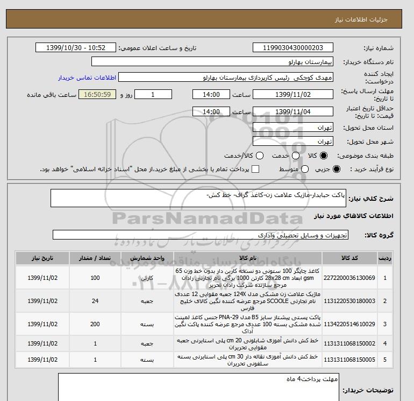Open the اطلاعات تماس خریدار link
This screenshot has height=401, width=414.
(x=87, y=78)
